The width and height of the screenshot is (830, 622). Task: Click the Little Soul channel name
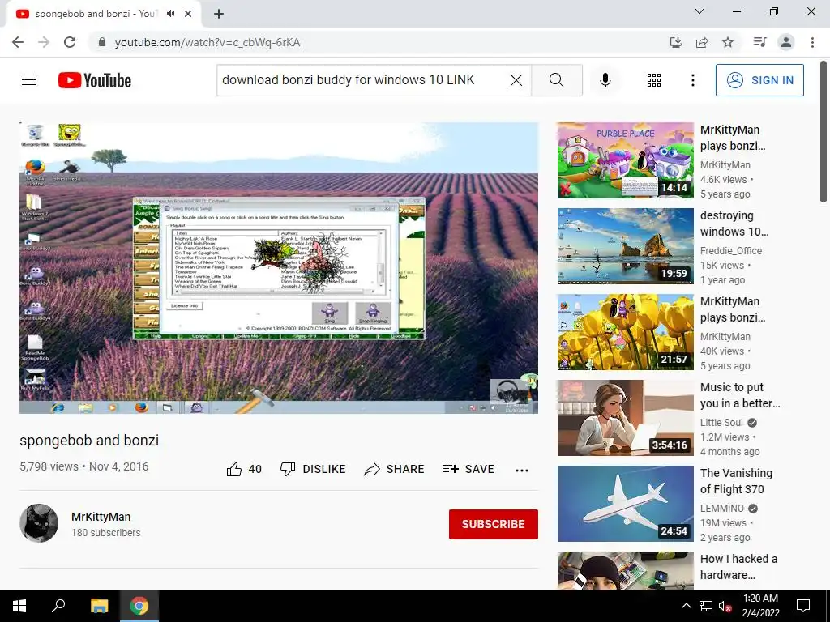click(x=721, y=423)
